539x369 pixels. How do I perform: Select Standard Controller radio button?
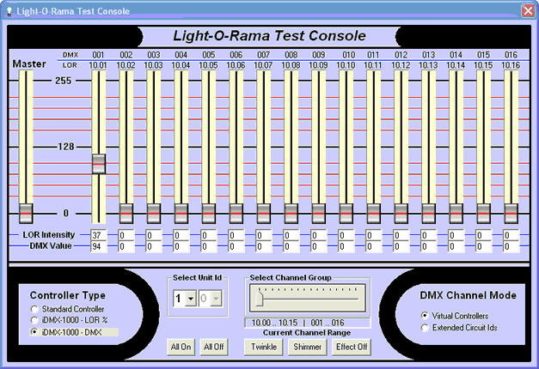point(34,309)
